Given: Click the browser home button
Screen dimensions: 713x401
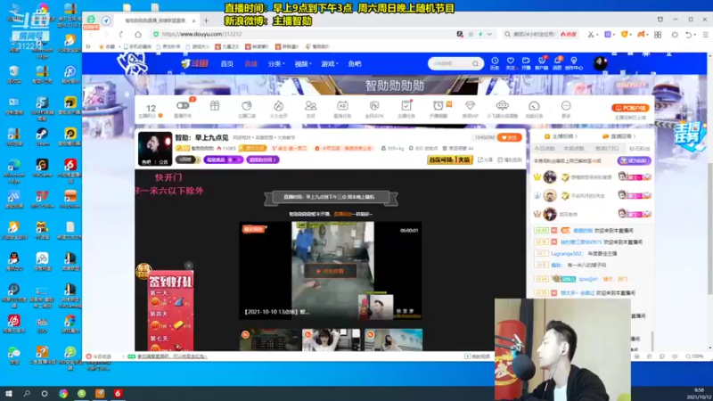Looking at the screenshot, I should coord(138,34).
